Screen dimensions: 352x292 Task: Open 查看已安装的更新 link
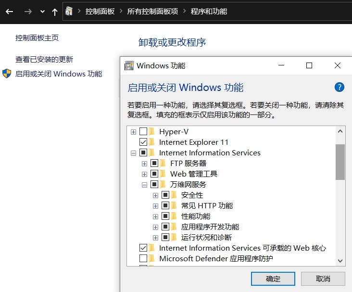coord(44,59)
